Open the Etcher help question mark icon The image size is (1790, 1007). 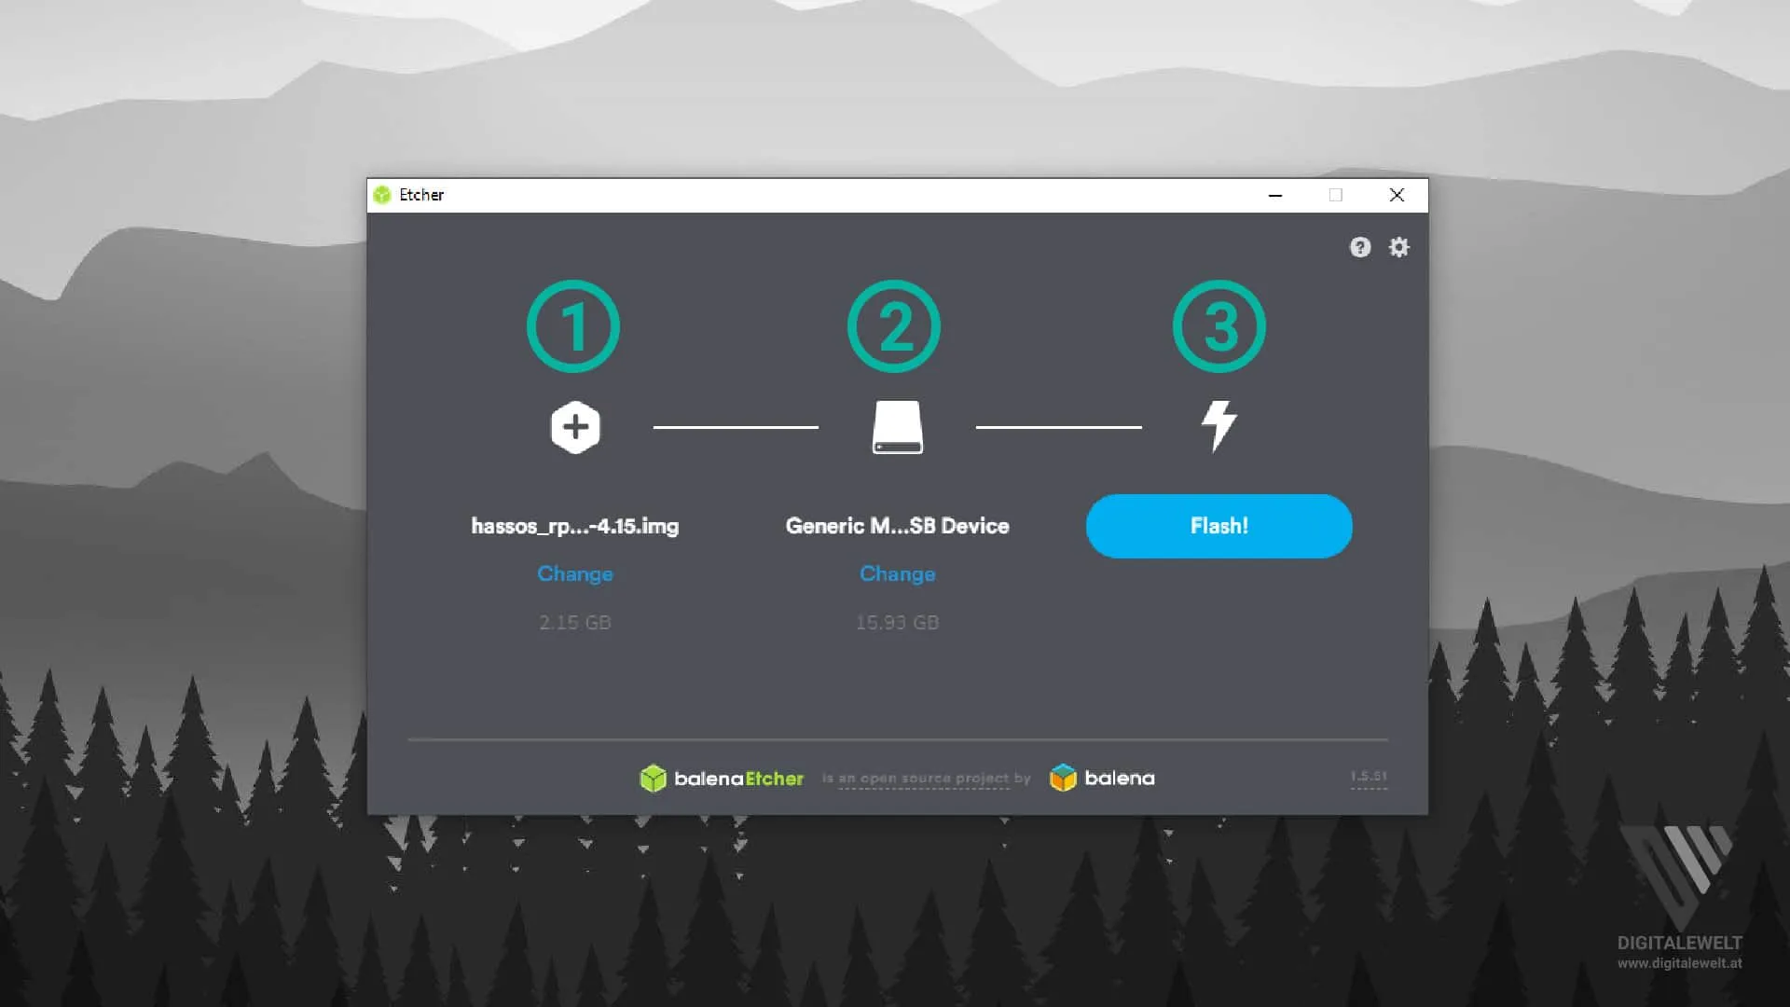(1360, 247)
